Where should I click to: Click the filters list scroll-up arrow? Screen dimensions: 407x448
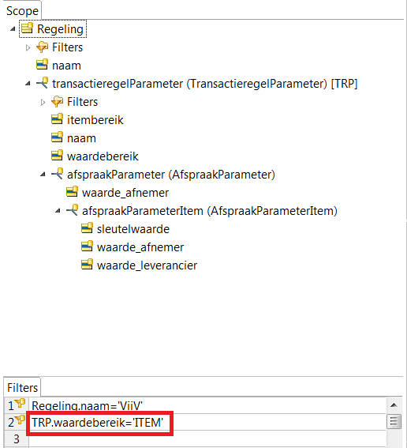394,405
